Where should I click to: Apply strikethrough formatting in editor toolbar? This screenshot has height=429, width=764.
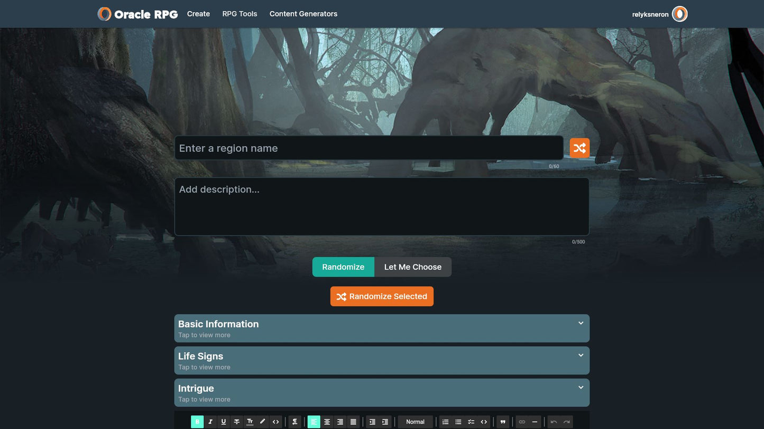coord(236,422)
